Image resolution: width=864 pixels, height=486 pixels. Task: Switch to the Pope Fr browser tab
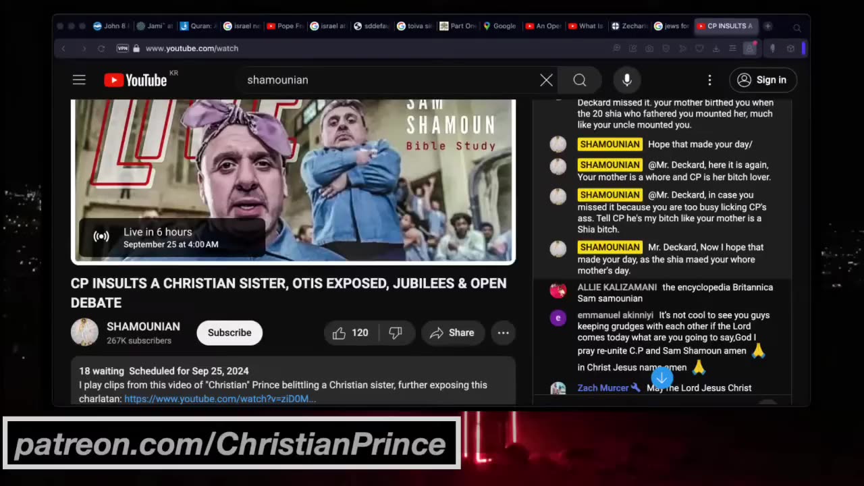point(285,26)
